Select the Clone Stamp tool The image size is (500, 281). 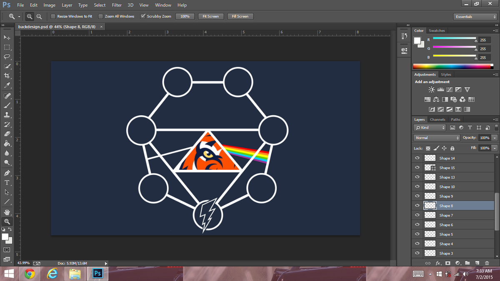[x=7, y=115]
